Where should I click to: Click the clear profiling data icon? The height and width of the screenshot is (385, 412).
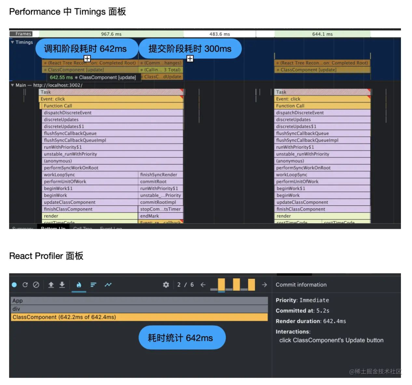pos(36,285)
